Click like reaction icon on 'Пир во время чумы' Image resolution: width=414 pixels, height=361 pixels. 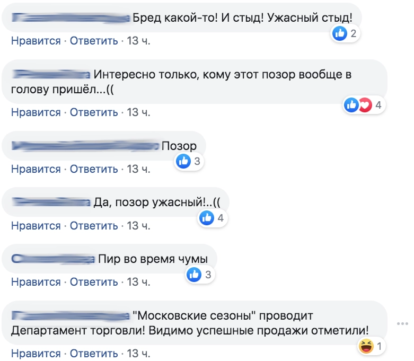195,274
